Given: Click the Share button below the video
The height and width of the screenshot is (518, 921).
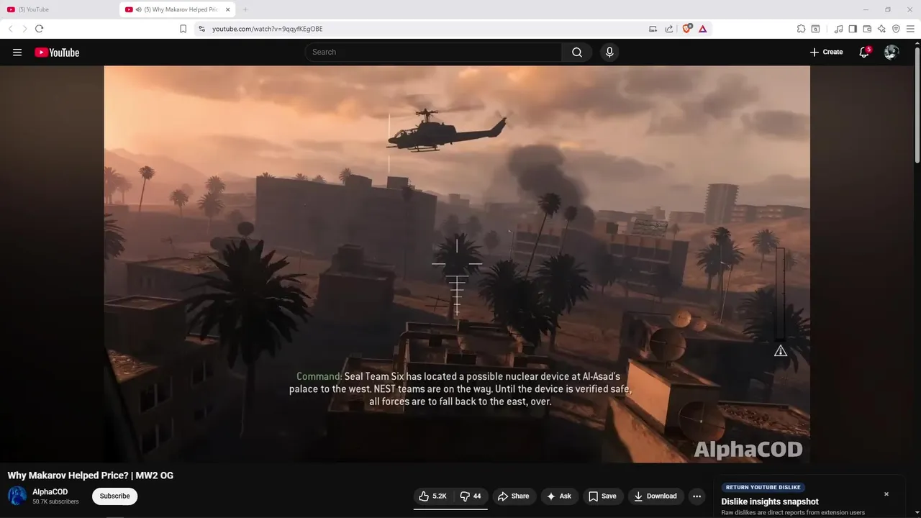Looking at the screenshot, I should (x=514, y=496).
